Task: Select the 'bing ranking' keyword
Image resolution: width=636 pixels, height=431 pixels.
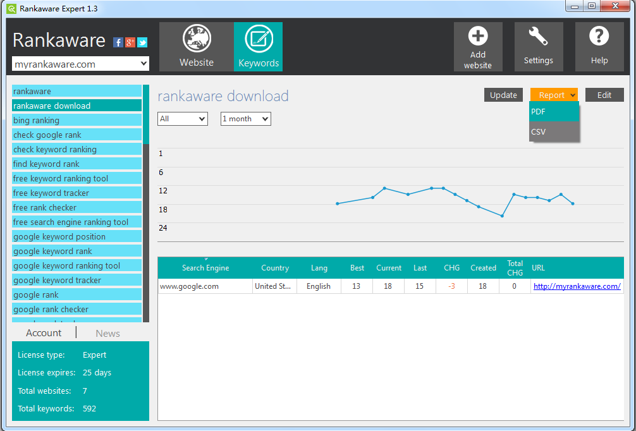Action: click(76, 121)
